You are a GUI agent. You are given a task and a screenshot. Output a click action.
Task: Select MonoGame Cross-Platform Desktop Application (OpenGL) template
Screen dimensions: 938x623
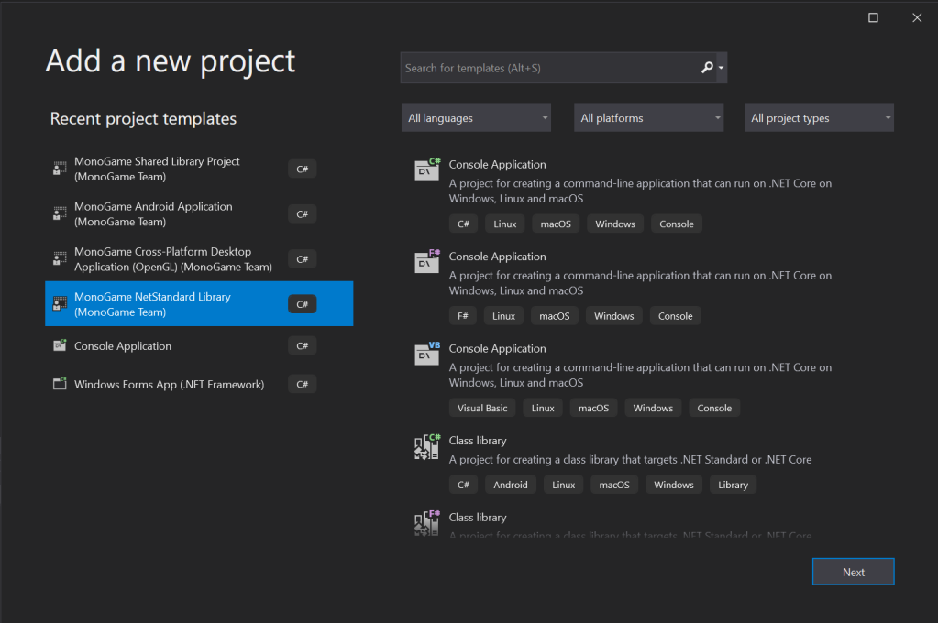pyautogui.click(x=199, y=259)
